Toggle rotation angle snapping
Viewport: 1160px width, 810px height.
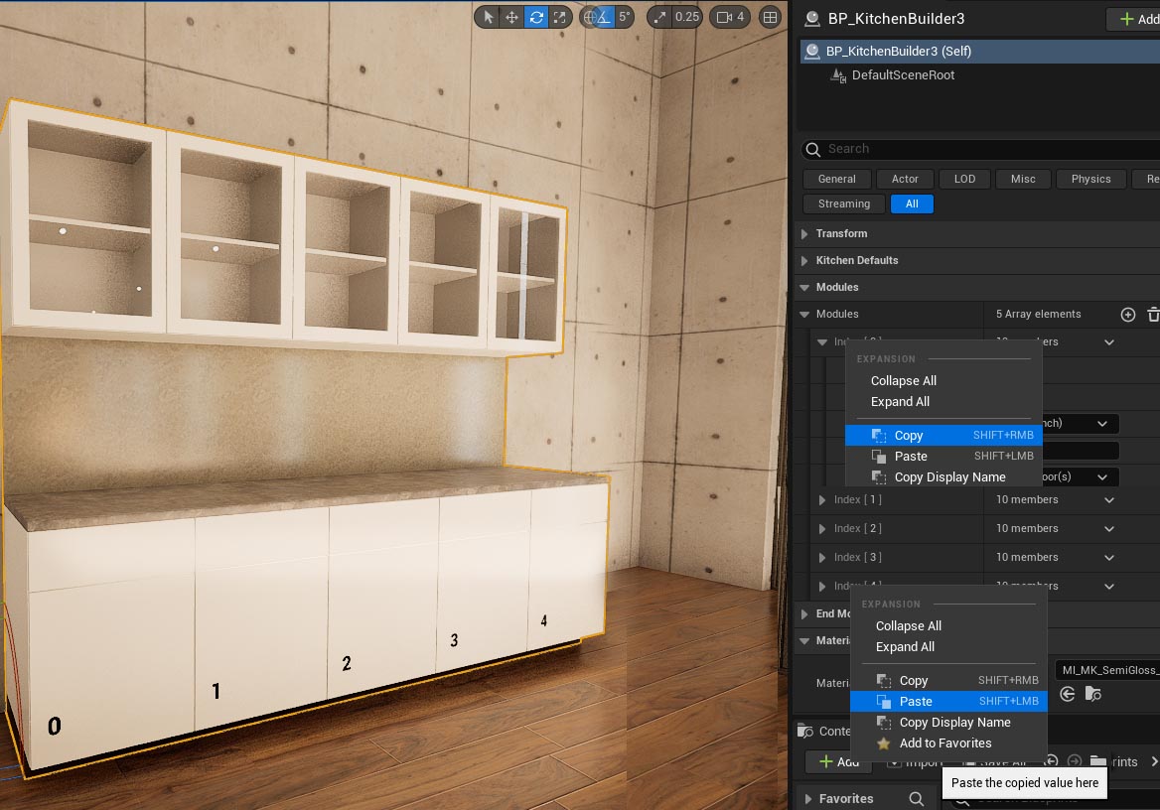[x=605, y=17]
